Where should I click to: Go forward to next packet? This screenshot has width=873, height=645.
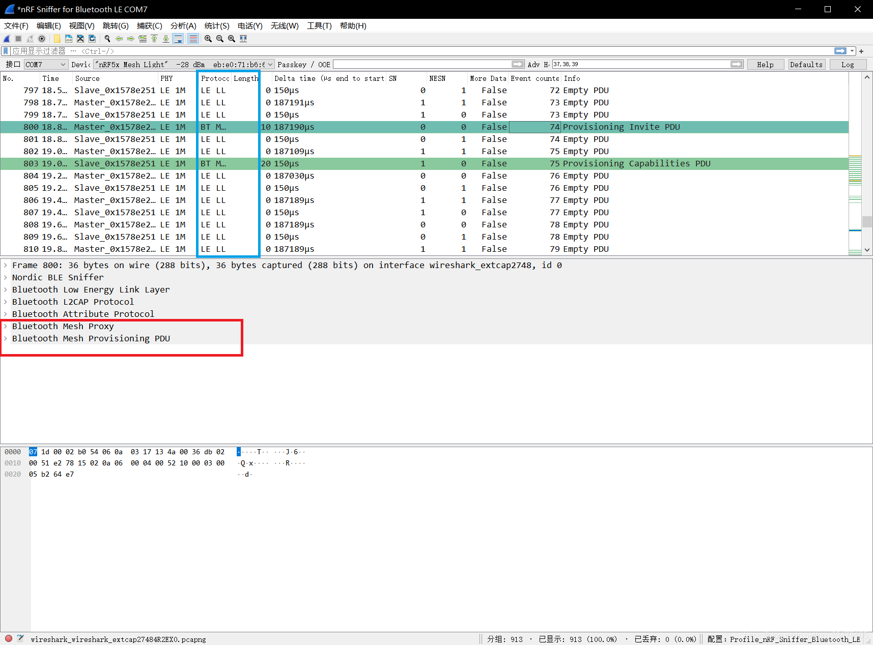131,39
